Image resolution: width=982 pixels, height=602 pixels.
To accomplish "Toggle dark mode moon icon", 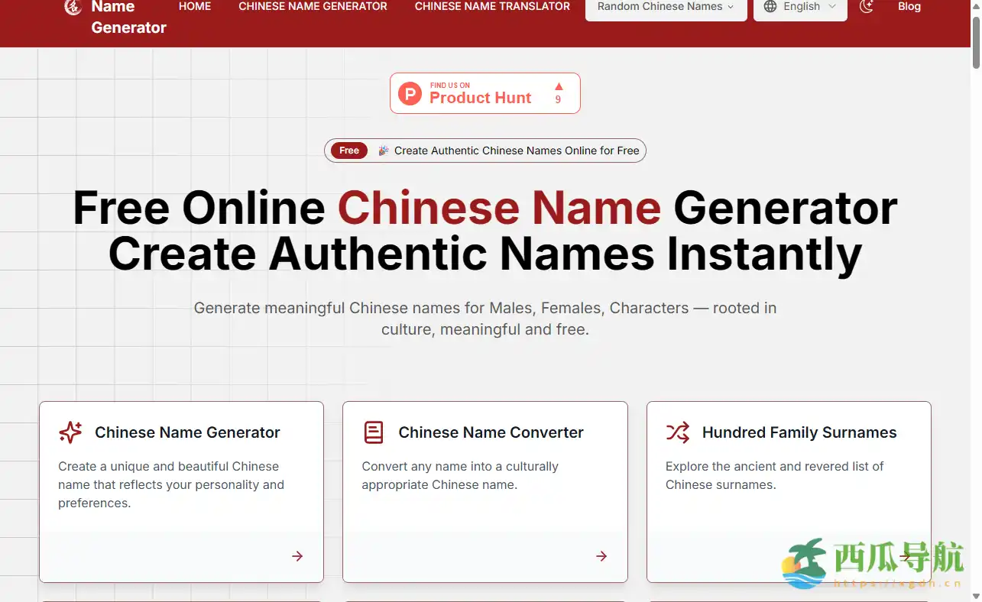I will click(867, 7).
